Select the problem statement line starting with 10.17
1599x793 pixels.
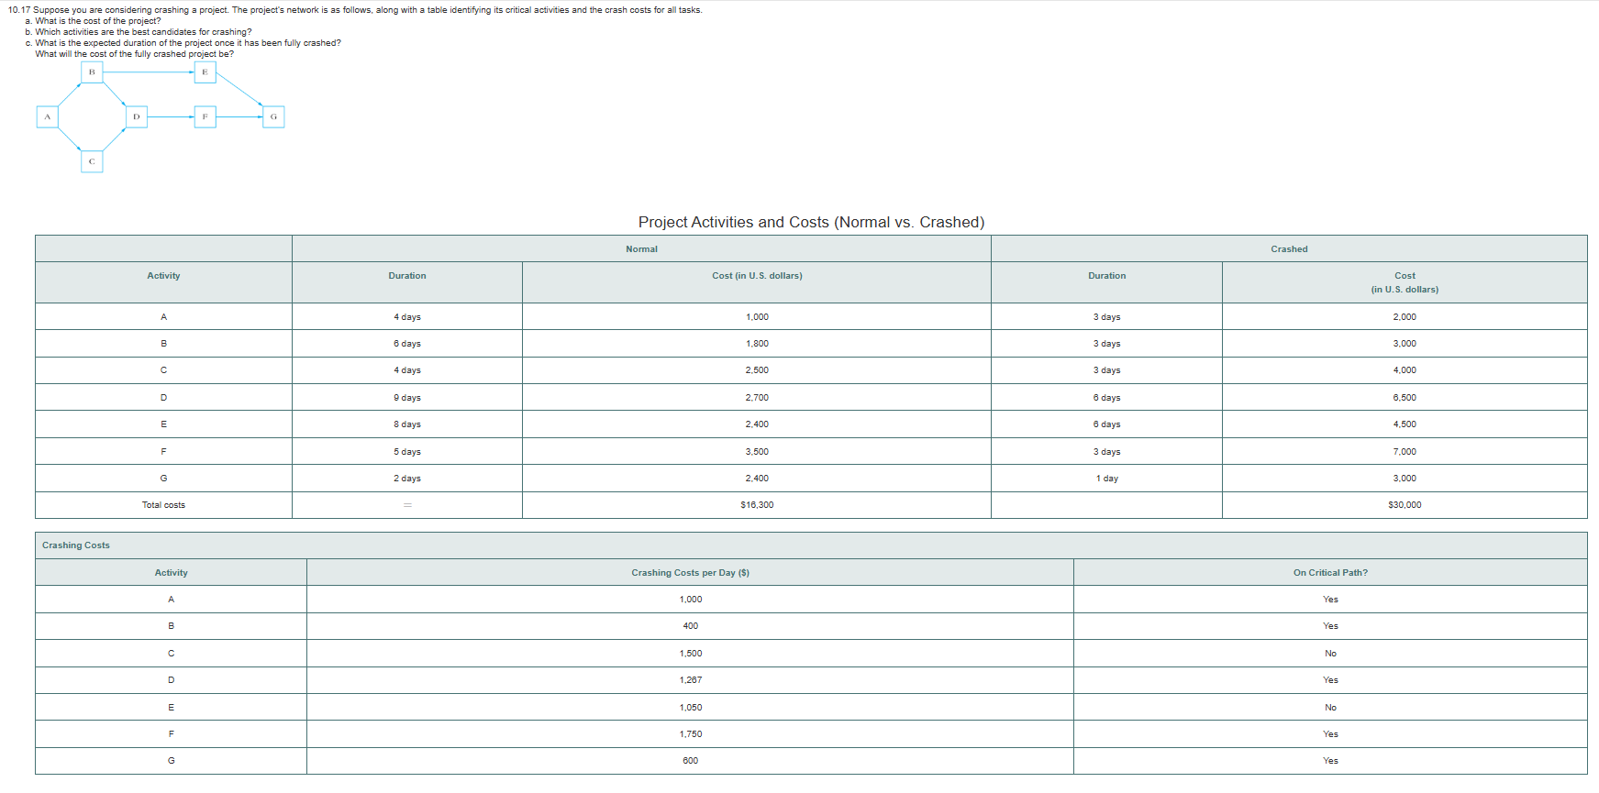(x=355, y=10)
